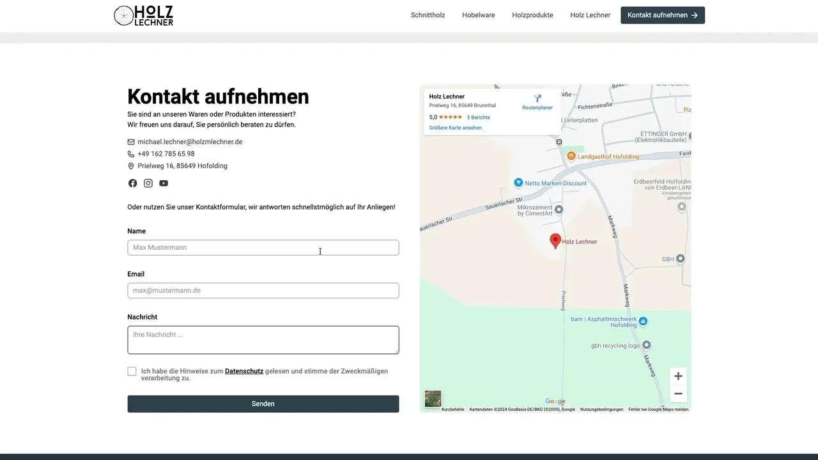Click the envelope icon beside email address

pos(131,142)
